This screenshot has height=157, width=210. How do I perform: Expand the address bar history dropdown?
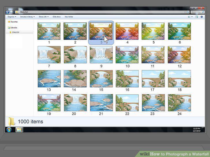(x=185, y=12)
